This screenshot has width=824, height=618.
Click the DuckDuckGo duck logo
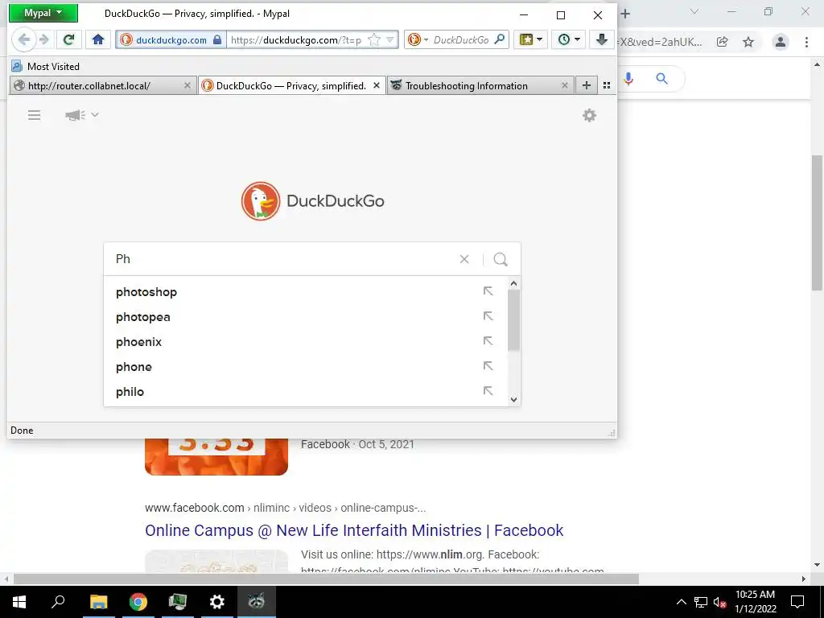pos(261,200)
